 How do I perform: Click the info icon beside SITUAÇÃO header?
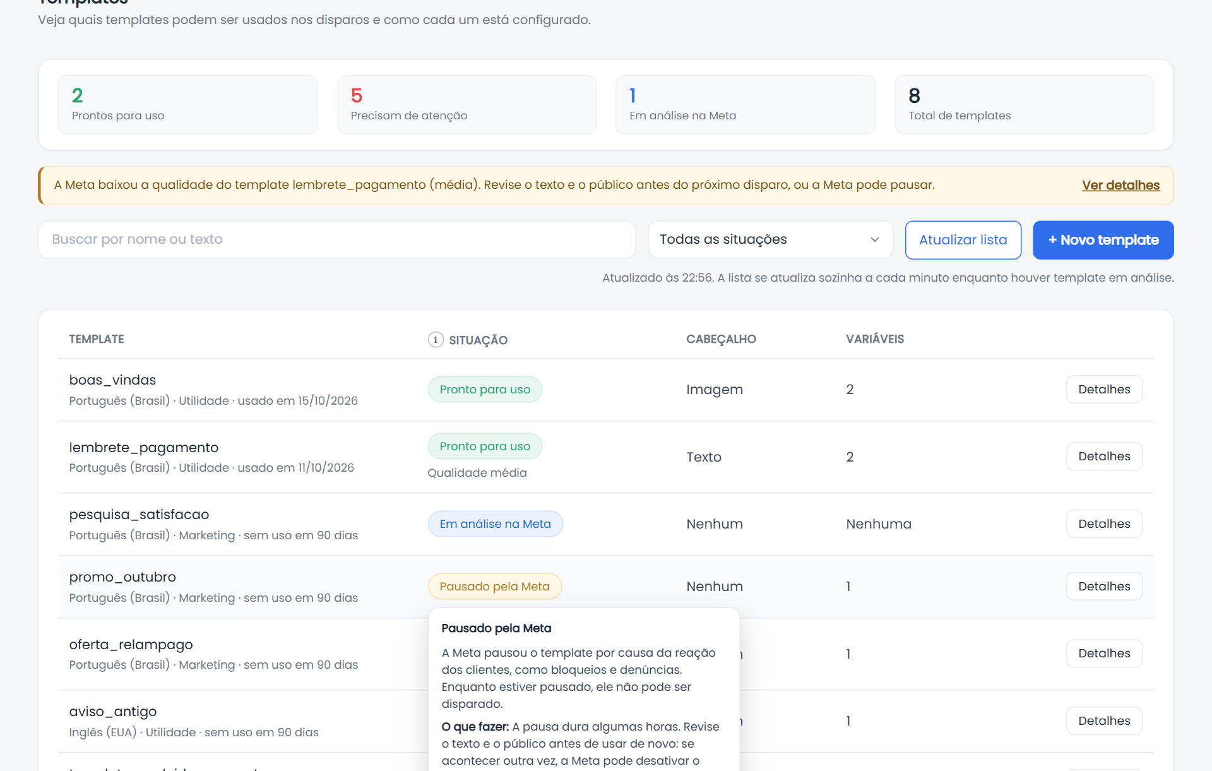pos(436,340)
